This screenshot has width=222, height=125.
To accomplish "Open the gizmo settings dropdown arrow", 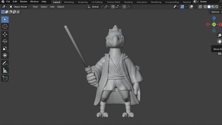I will (x=186, y=7).
